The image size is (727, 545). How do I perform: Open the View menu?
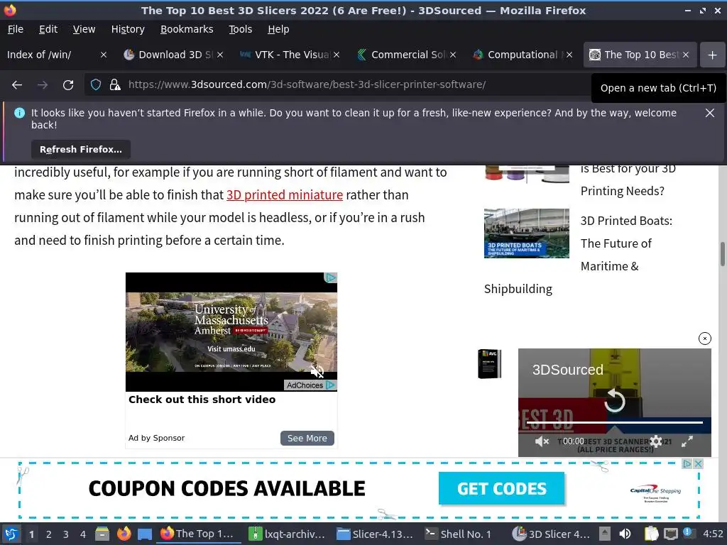84,29
